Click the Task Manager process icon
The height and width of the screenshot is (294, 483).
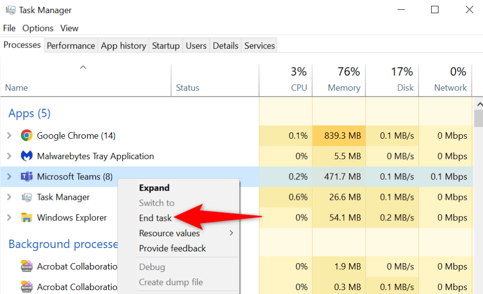[x=26, y=197]
